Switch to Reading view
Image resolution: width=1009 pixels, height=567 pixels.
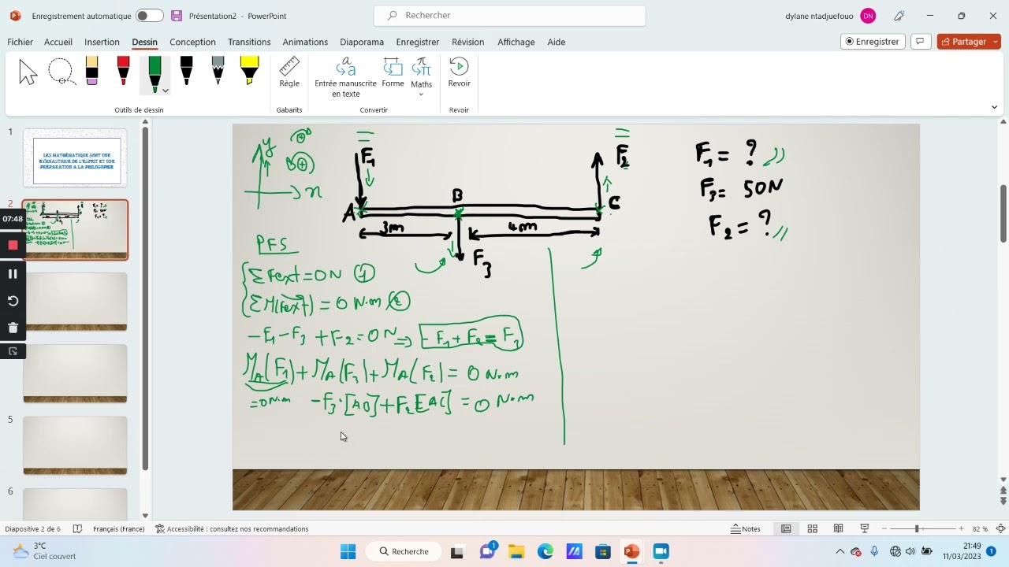[839, 528]
